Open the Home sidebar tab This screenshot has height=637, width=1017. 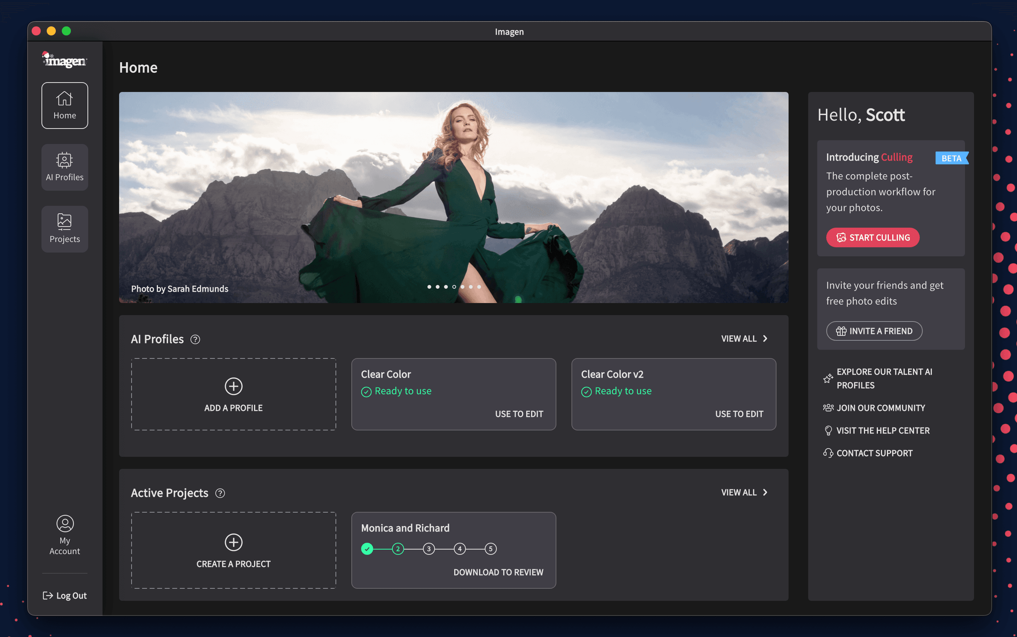pos(64,105)
